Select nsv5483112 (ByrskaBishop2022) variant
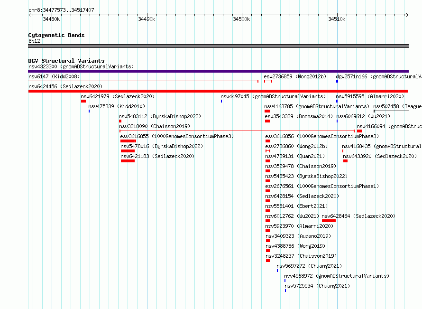Image resolution: width=422 pixels, height=309 pixels. 160,116
